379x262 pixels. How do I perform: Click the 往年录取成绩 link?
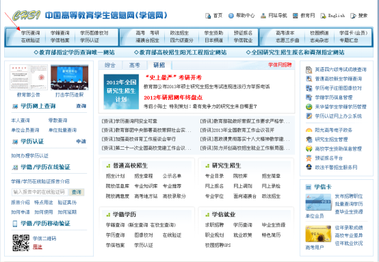(x=349, y=228)
